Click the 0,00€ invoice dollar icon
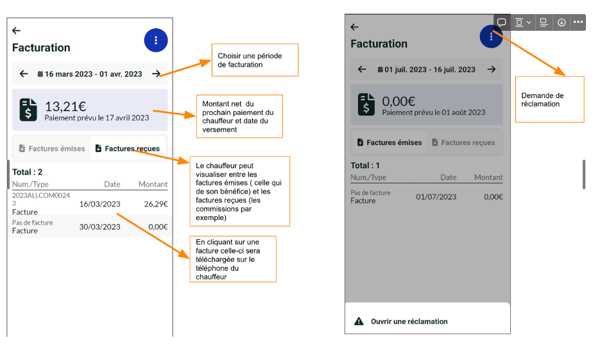This screenshot has width=611, height=349. [366, 105]
